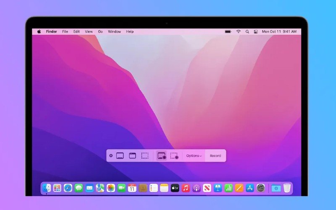The image size is (336, 210).
Task: Launch FaceTime from the Dock
Action: (x=121, y=188)
